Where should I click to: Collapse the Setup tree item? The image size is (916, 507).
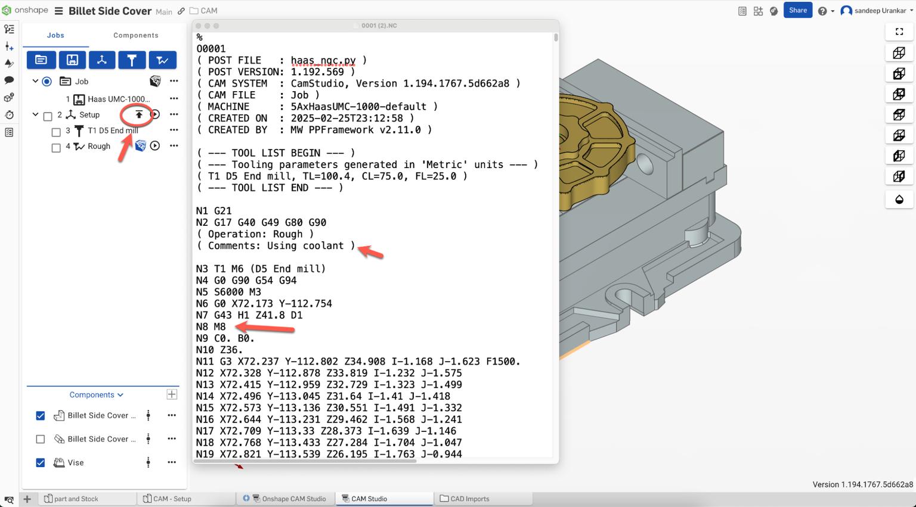point(35,115)
